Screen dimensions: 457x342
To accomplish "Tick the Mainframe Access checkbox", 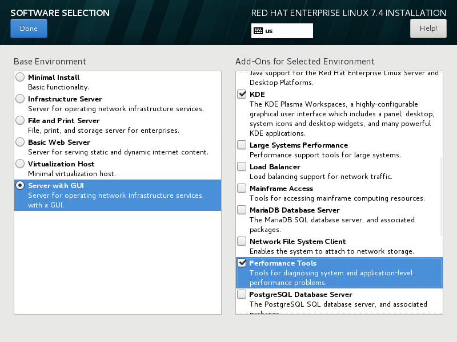I will pos(242,188).
